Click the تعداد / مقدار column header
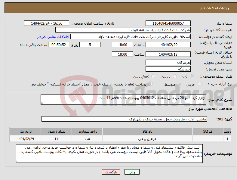This screenshot has width=237, height=180. pos(56,132)
